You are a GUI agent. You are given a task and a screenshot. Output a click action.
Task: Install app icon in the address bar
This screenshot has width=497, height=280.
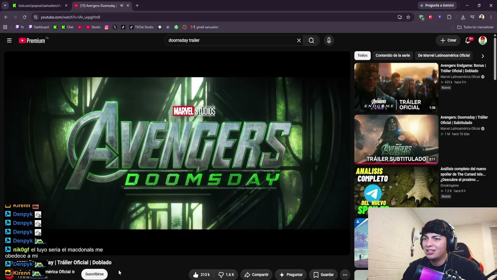coord(400,17)
